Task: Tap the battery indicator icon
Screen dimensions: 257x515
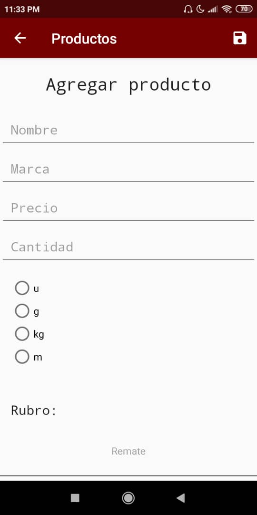Action: coord(244,9)
